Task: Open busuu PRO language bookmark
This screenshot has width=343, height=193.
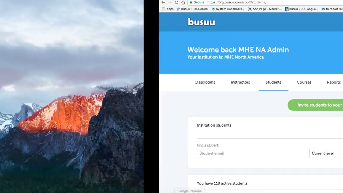Action: coord(301,9)
